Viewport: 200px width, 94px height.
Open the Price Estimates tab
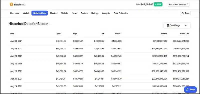click(121, 13)
